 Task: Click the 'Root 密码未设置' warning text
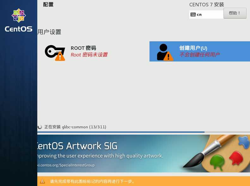pos(89,55)
